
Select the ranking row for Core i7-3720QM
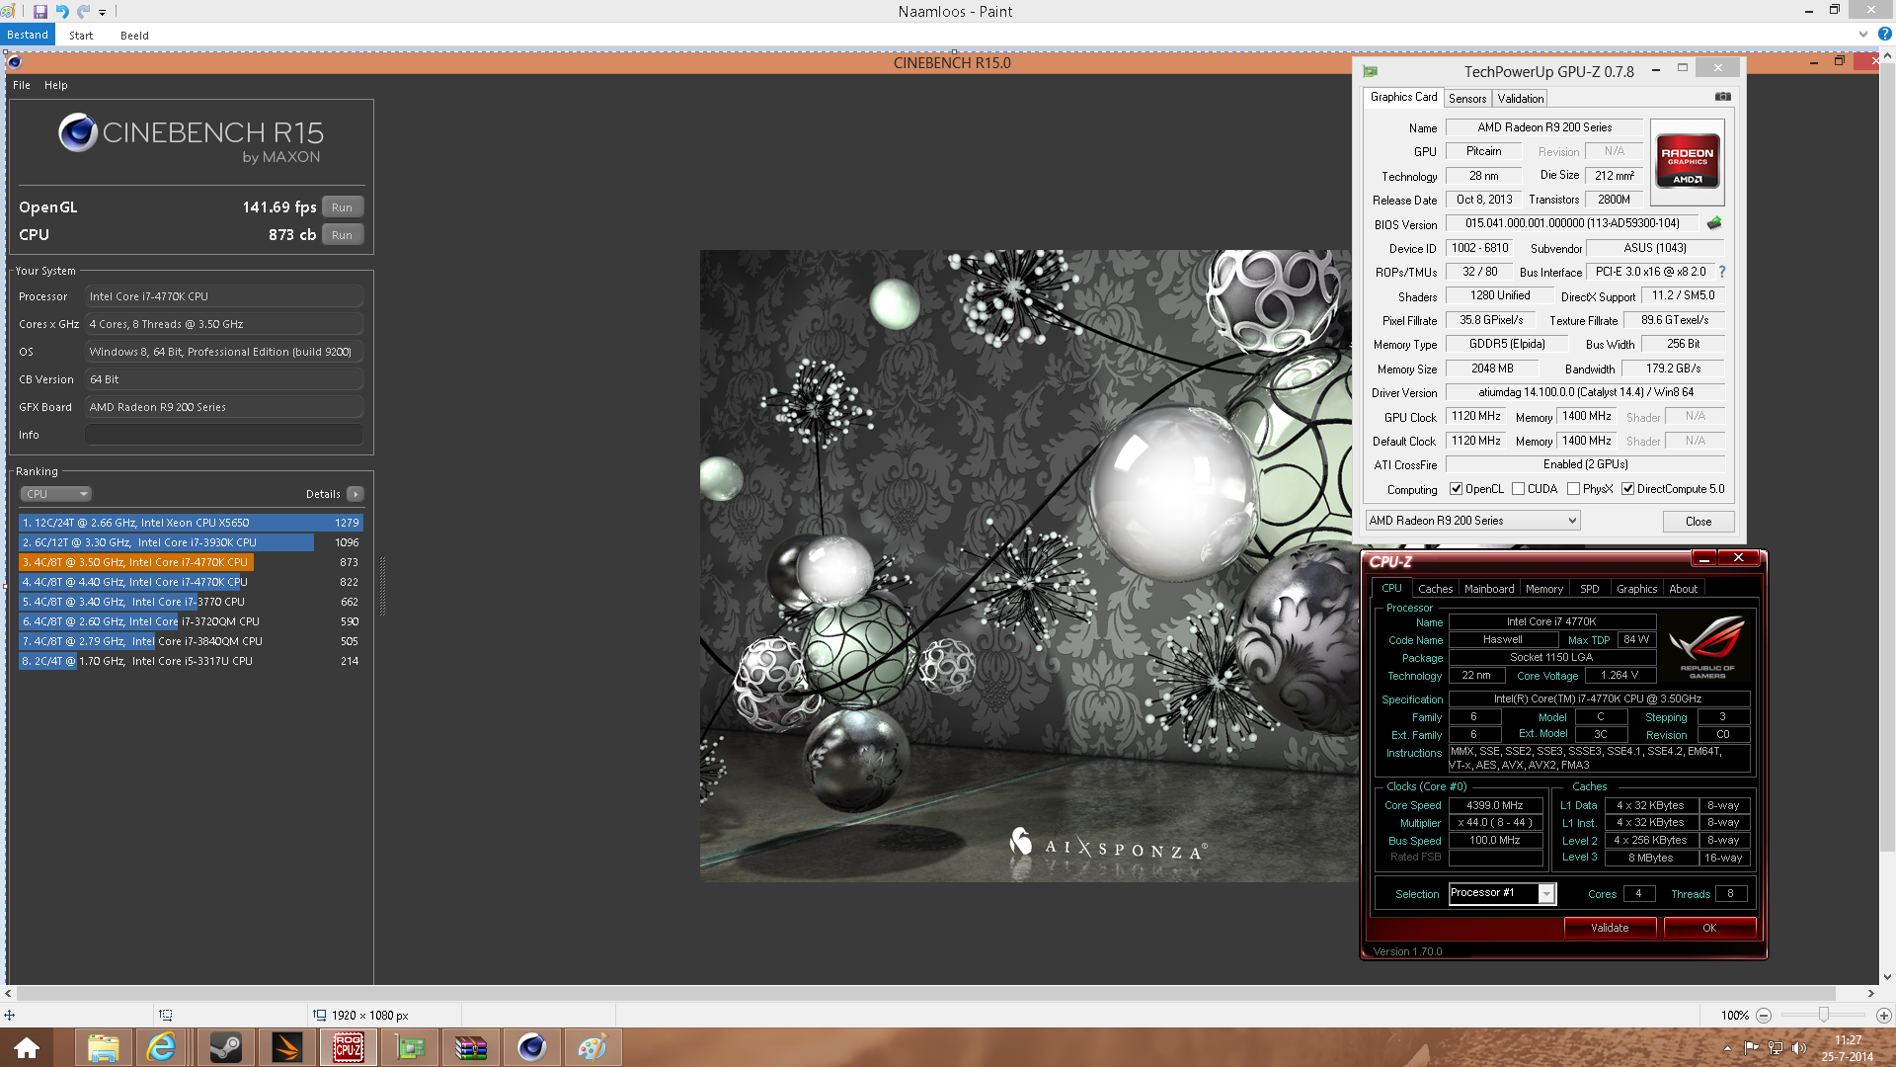191,621
